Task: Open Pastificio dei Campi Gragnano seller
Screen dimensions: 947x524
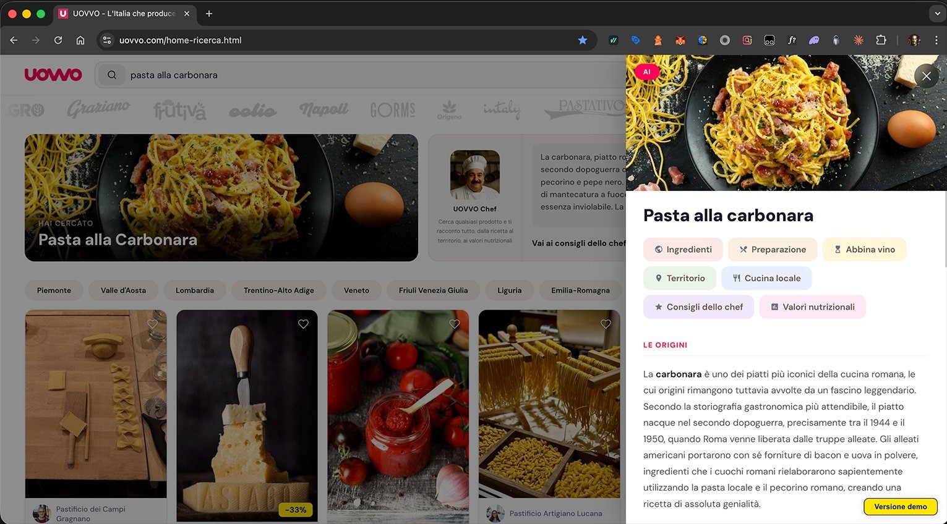Action: [90, 513]
